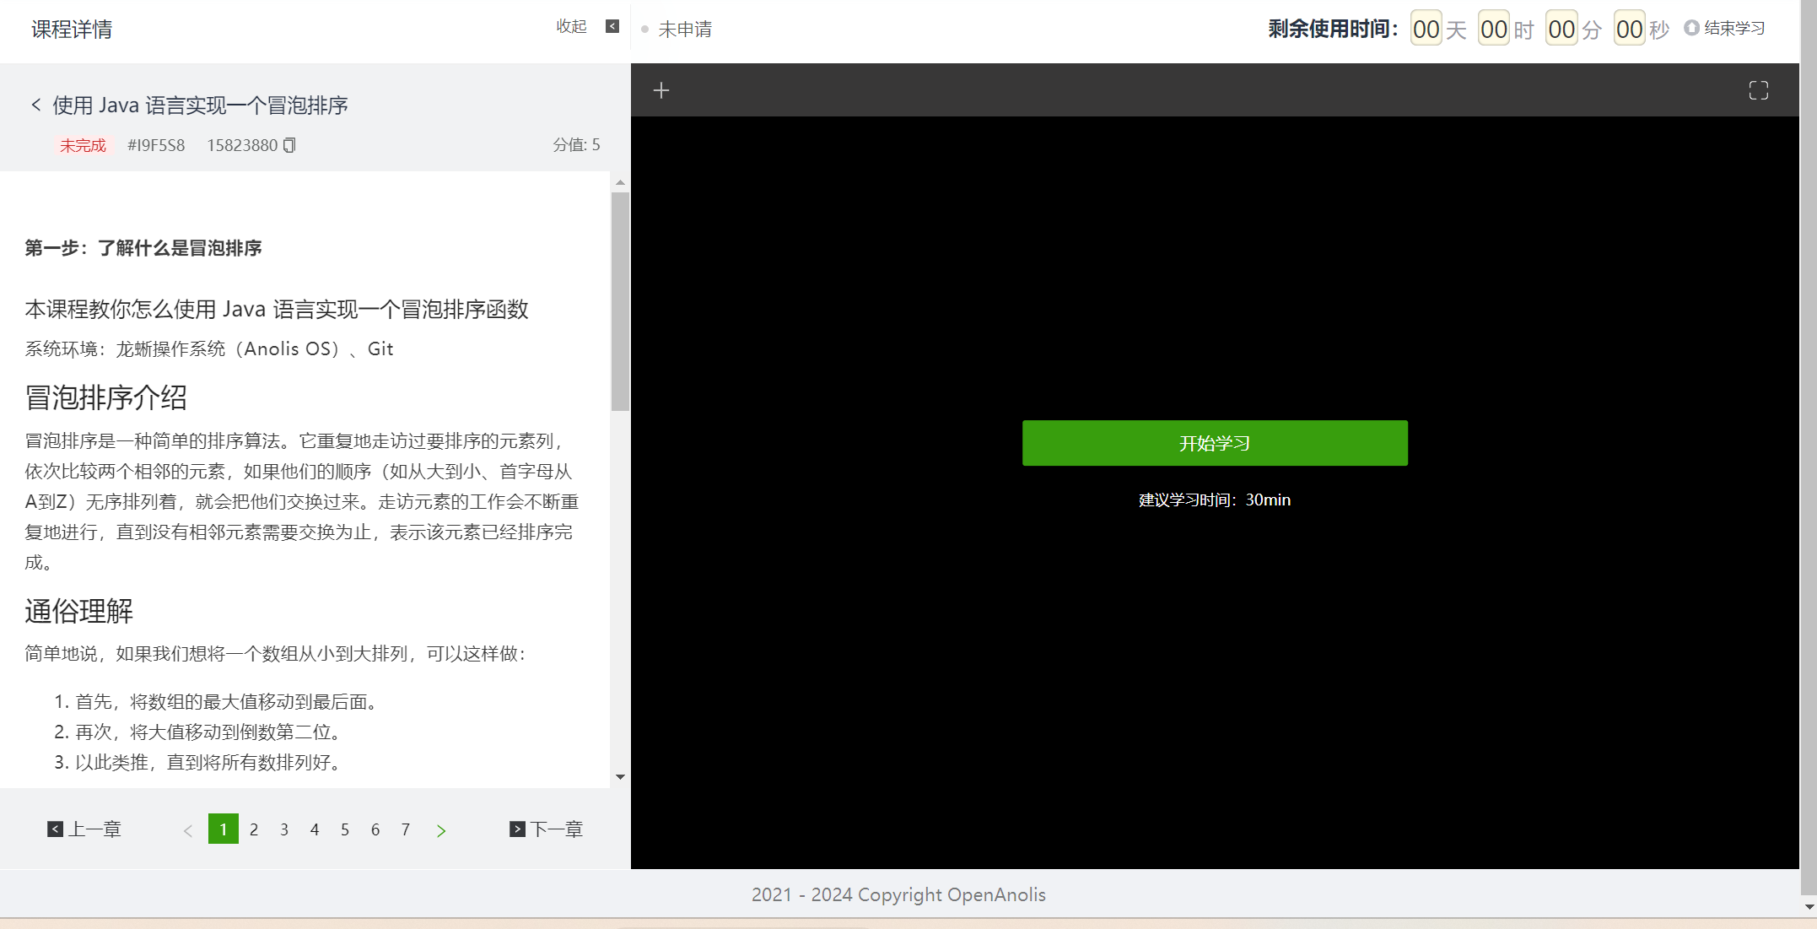This screenshot has width=1817, height=929.
Task: Go to the next chapter 下一章
Action: [x=547, y=829]
